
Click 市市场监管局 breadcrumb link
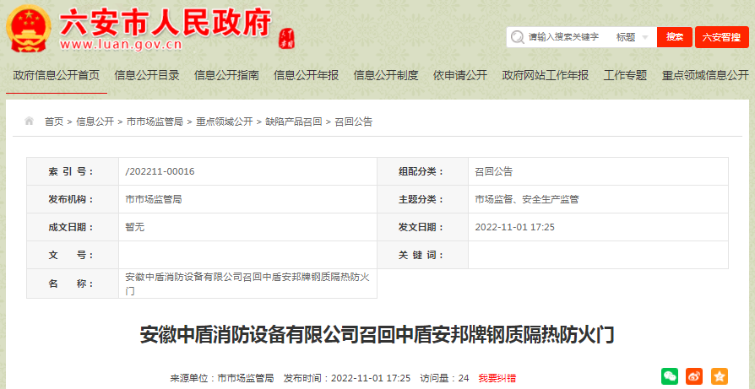click(x=155, y=122)
